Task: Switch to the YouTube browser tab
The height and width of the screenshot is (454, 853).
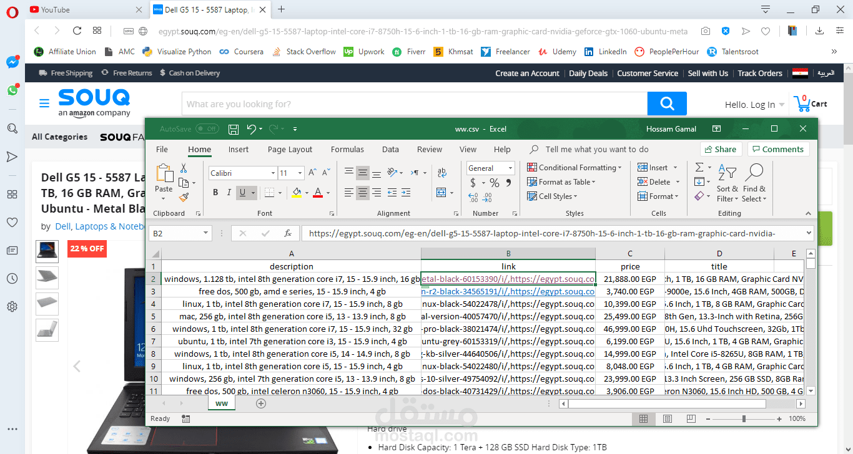Action: pos(86,9)
